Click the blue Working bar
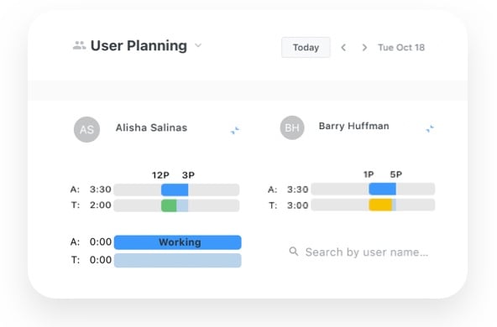497x327 pixels. point(177,242)
